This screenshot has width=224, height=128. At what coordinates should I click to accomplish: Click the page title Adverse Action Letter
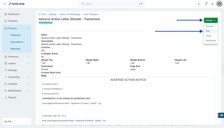(69, 19)
